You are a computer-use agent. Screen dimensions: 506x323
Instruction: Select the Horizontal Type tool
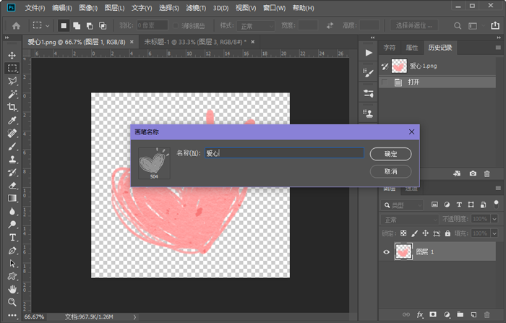12,238
